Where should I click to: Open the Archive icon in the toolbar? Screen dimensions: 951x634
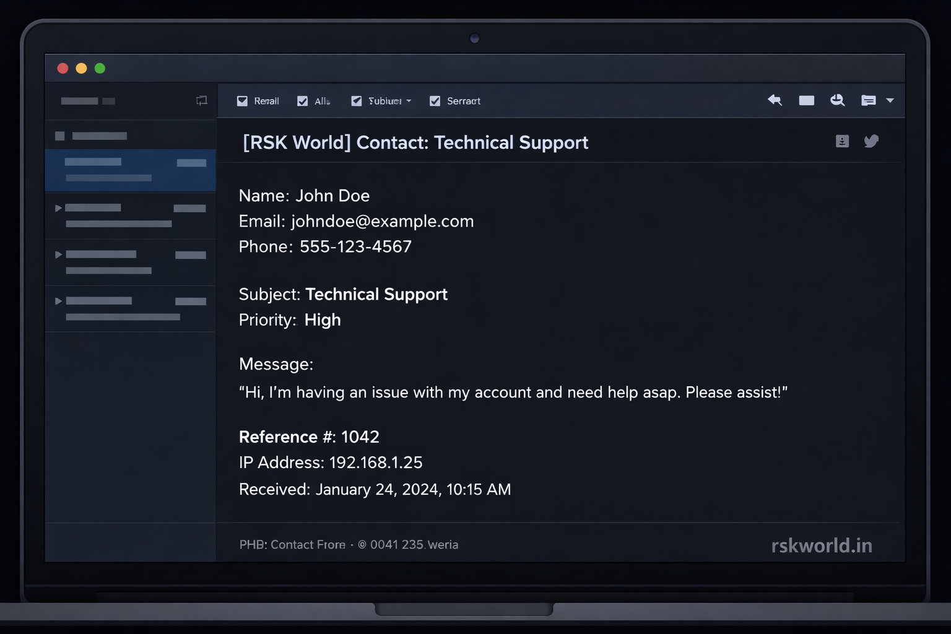tap(806, 100)
